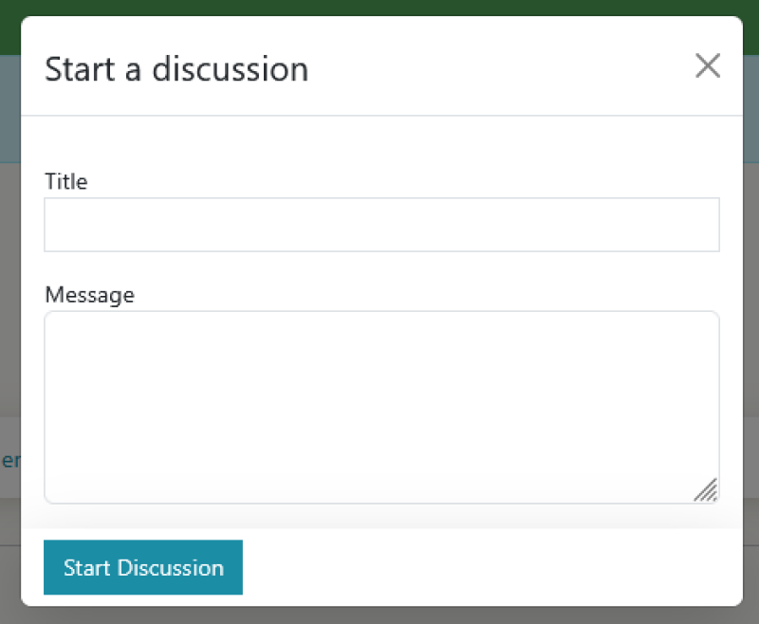The height and width of the screenshot is (624, 759).
Task: Dismiss the modal using the X
Action: 708,66
